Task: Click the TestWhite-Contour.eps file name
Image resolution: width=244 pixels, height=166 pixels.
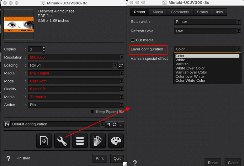Action: (x=56, y=11)
